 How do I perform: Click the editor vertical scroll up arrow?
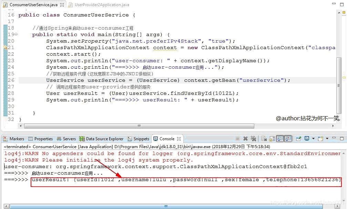(339, 13)
